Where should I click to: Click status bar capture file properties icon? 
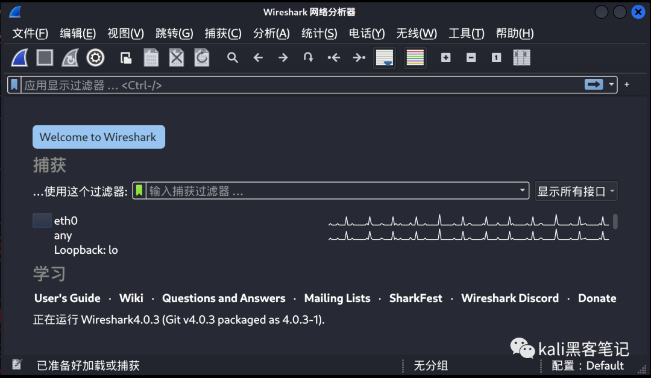point(17,365)
